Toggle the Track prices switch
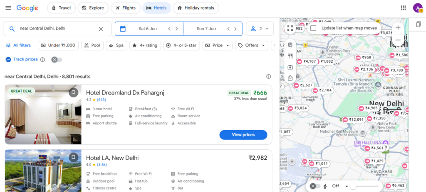 click(x=57, y=60)
